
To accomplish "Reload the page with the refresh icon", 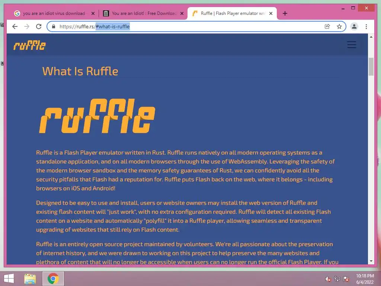I will point(39,26).
